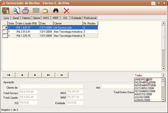Click the Cliente de input field
The height and width of the screenshot is (113, 168).
(x=51, y=86)
